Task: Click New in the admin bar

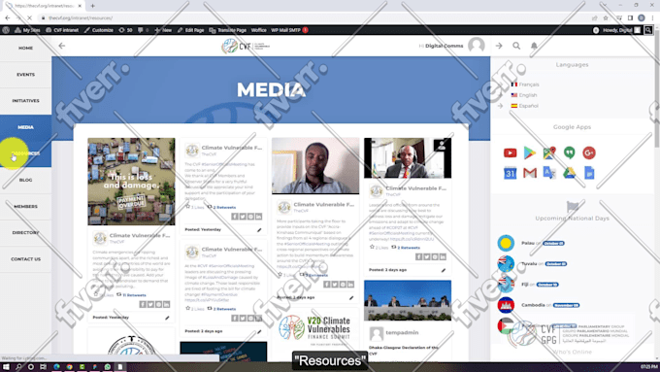Action: (x=163, y=30)
